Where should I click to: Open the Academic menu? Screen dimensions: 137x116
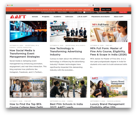57,17
